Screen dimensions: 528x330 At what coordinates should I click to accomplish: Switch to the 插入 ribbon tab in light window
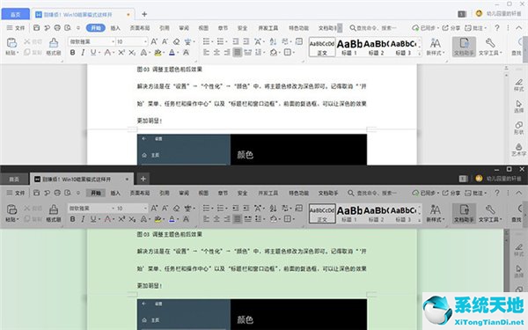115,28
